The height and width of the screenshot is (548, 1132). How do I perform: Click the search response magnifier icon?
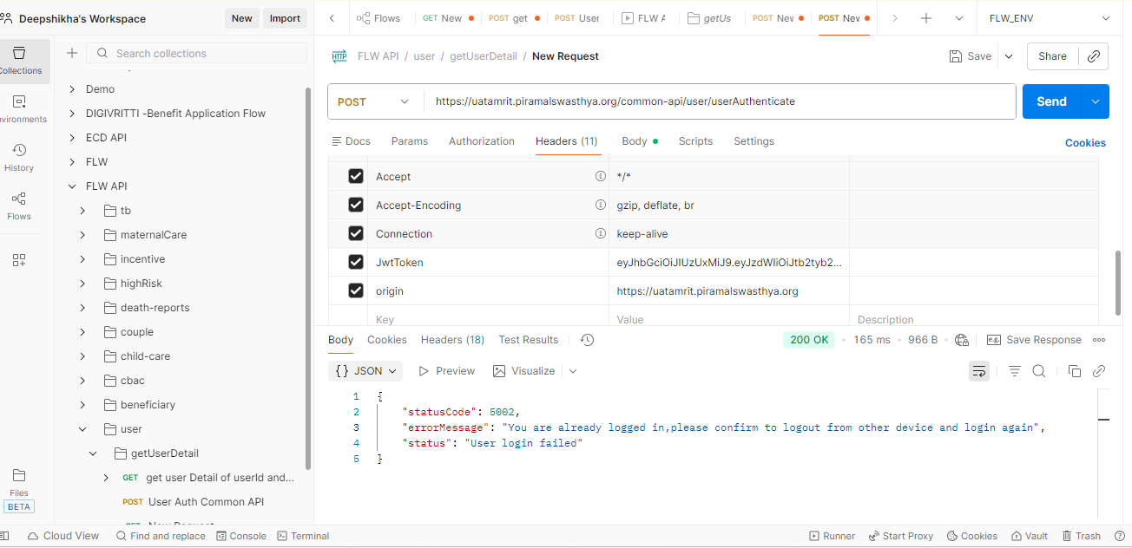tap(1038, 371)
